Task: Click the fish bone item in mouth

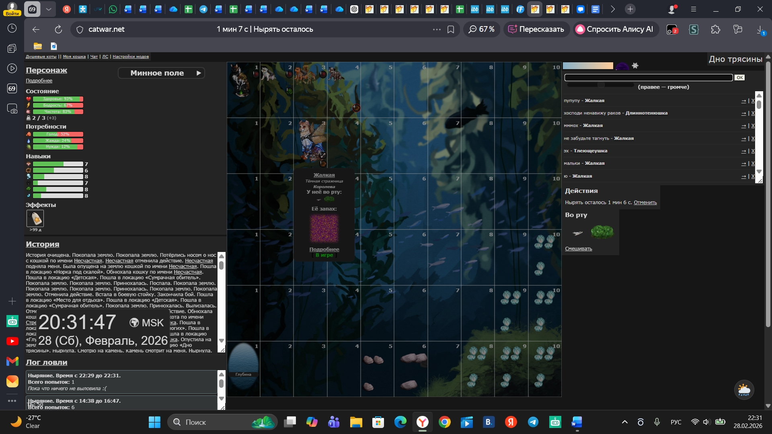Action: (577, 233)
